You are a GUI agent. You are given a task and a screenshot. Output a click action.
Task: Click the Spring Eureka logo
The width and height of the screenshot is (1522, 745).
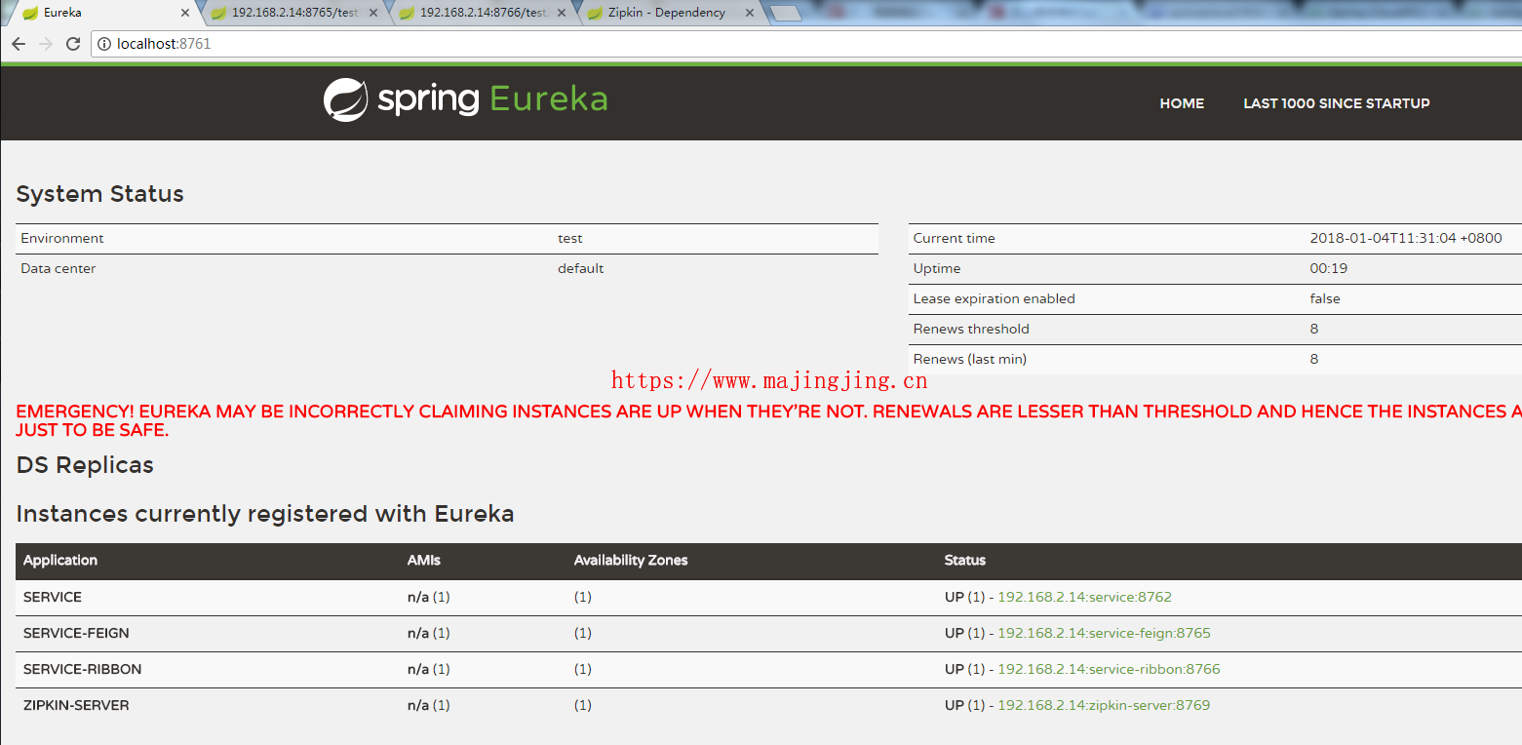click(x=465, y=99)
